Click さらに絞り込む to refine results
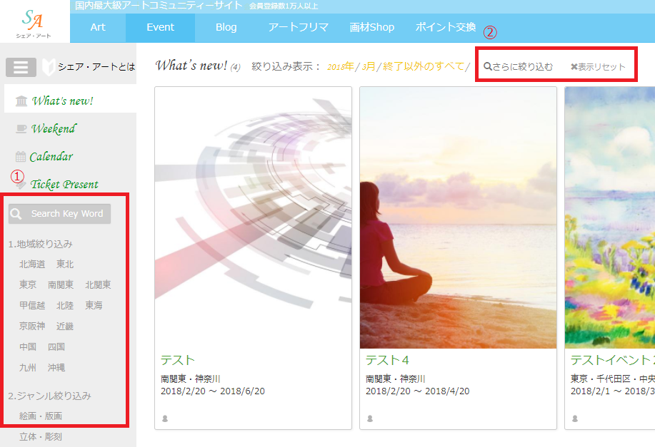 coord(518,67)
